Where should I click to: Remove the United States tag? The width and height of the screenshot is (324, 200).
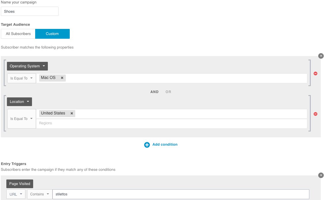coord(71,113)
